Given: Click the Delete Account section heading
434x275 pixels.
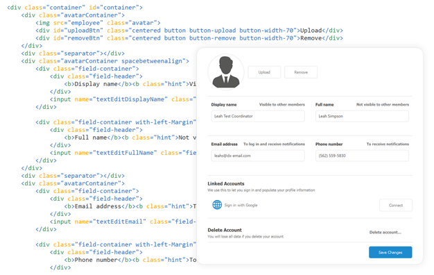Looking at the screenshot, I should [225, 230].
